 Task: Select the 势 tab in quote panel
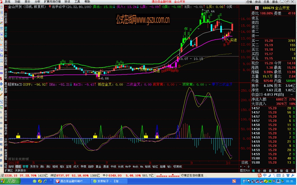click(x=276, y=171)
